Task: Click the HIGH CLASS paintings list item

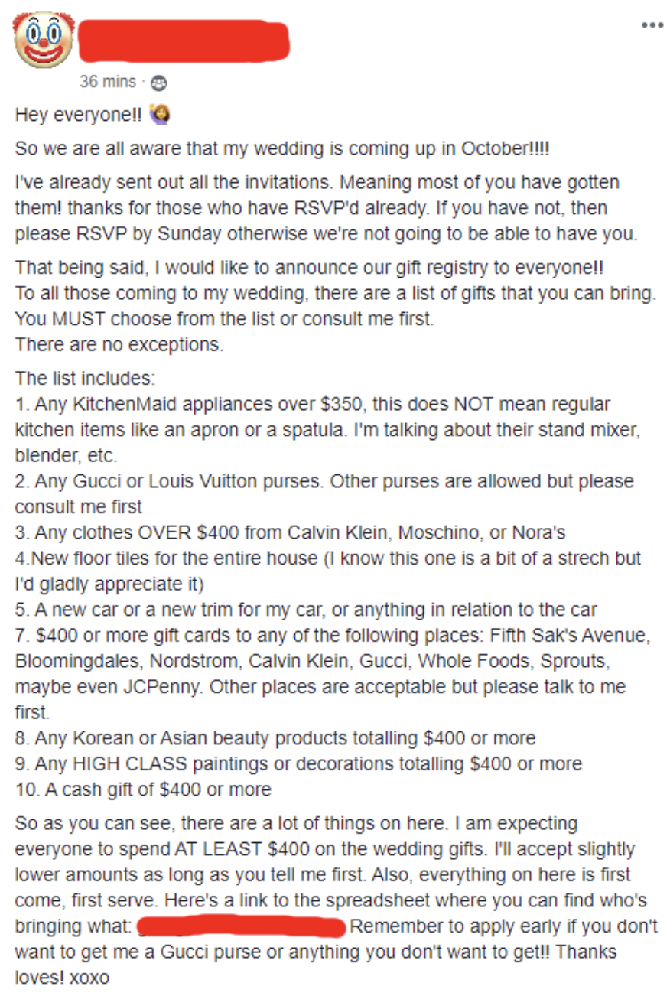Action: (298, 763)
